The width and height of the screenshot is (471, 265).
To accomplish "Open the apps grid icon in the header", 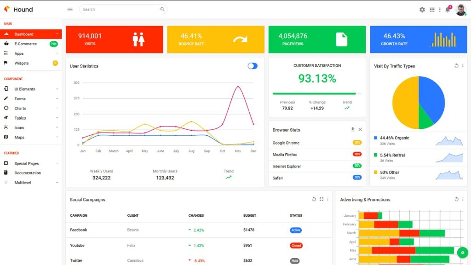I will [x=432, y=9].
